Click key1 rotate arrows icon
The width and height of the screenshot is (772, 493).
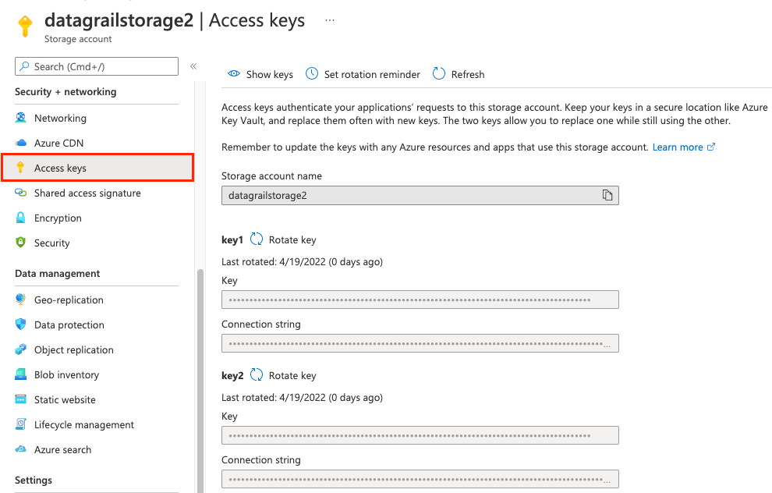(x=257, y=239)
